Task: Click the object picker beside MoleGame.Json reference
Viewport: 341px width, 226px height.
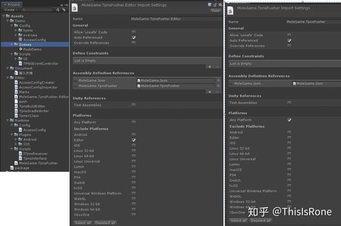Action: 219,81
